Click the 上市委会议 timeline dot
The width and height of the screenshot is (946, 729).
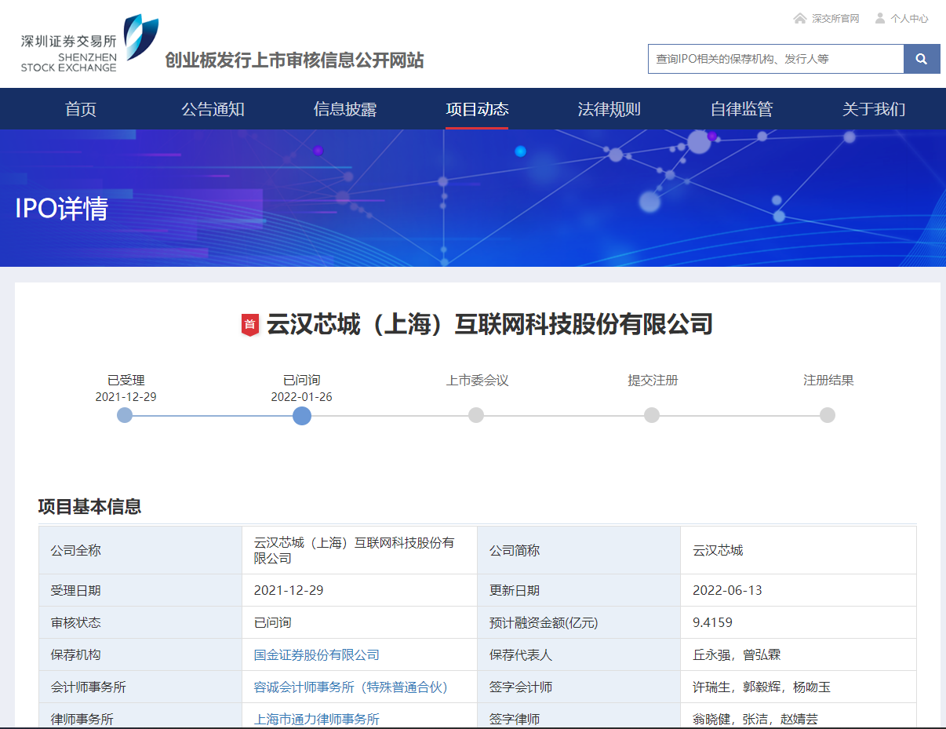[x=476, y=415]
